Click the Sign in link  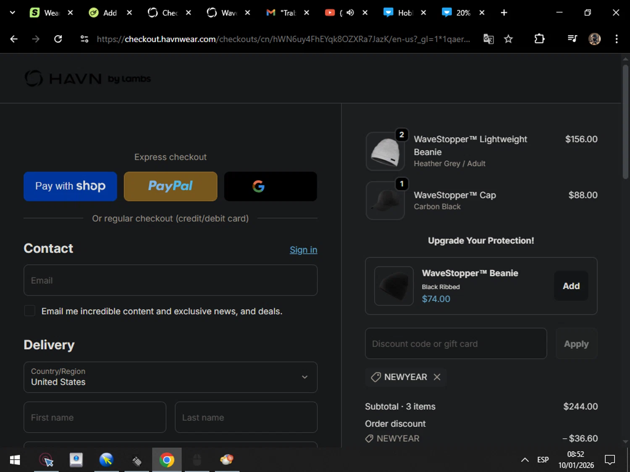point(303,250)
